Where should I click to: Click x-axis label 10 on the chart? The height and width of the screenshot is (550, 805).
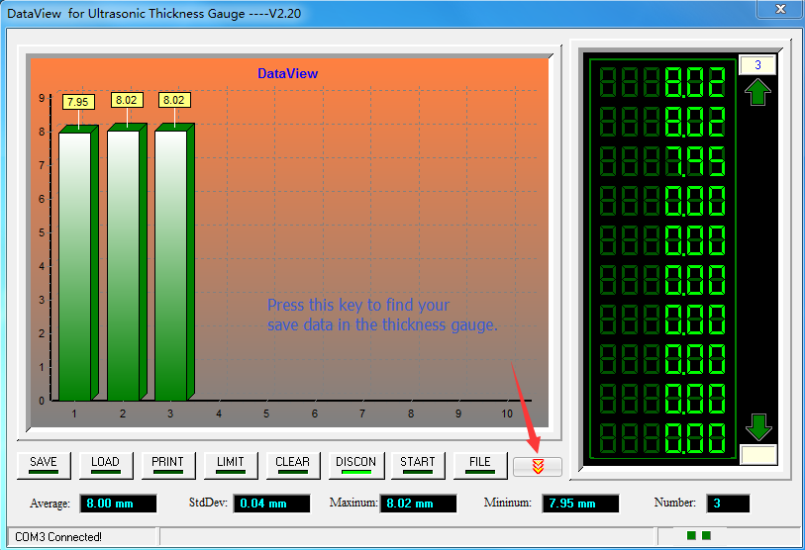(x=507, y=413)
